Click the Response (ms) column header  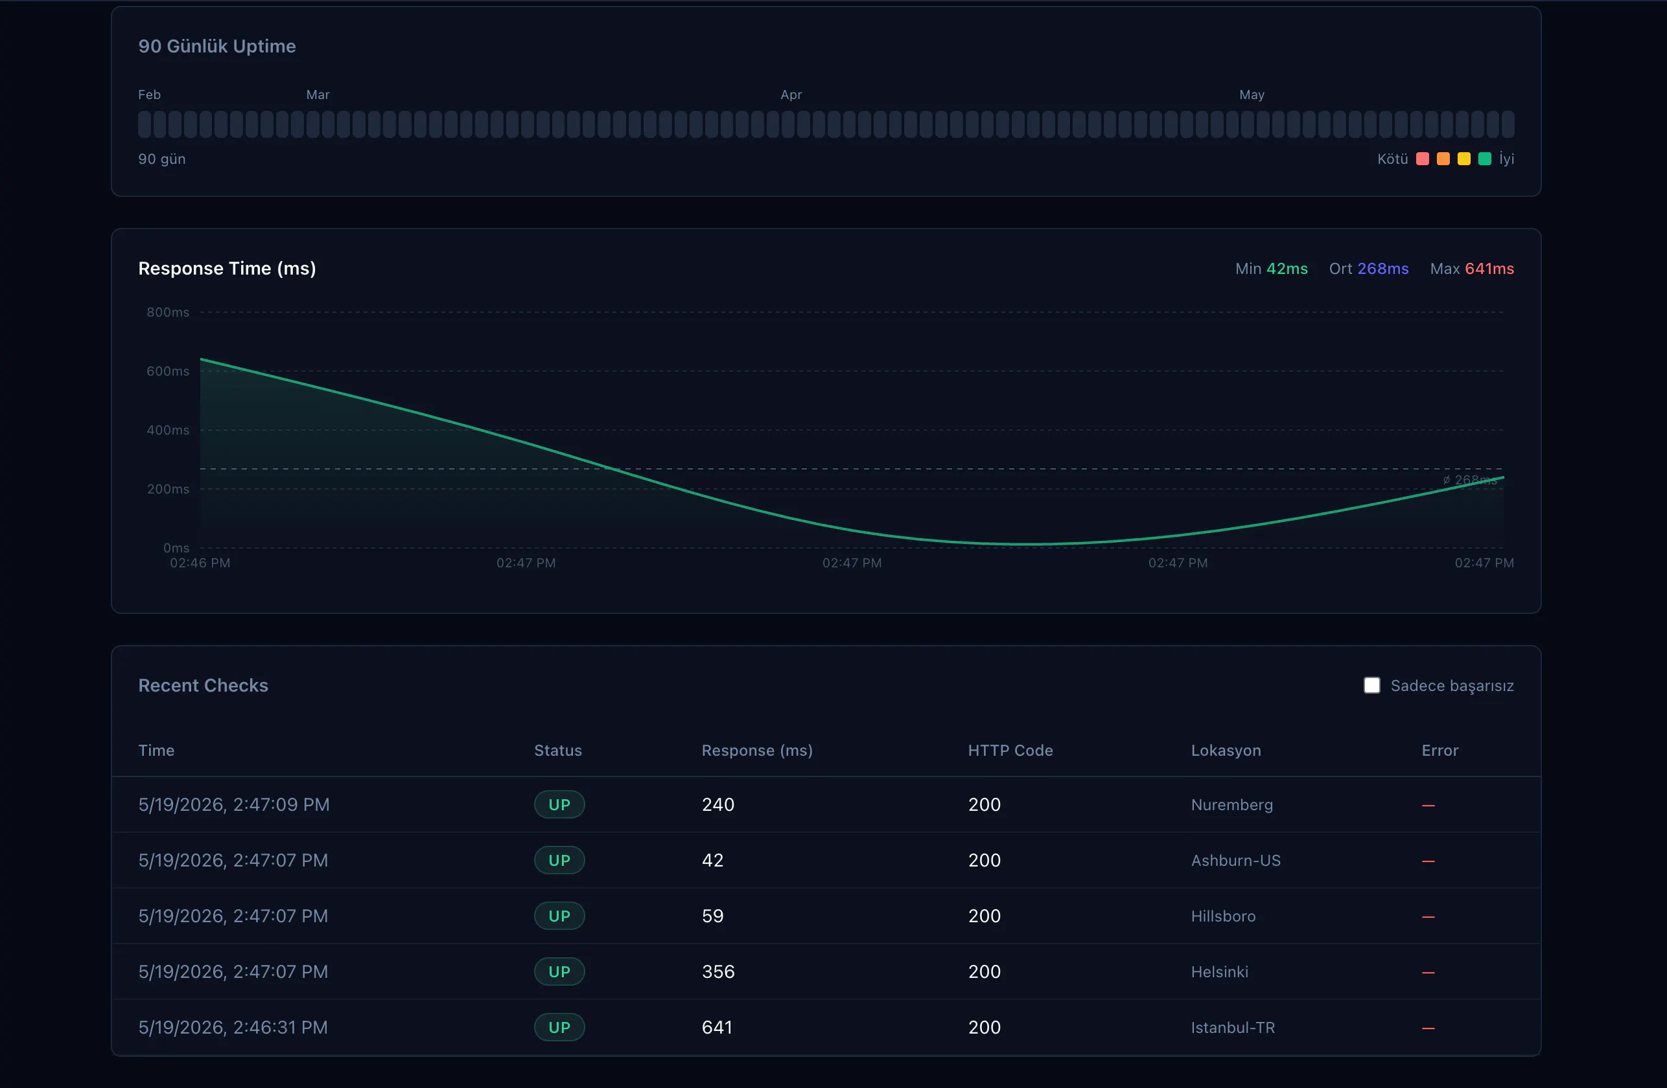tap(757, 750)
